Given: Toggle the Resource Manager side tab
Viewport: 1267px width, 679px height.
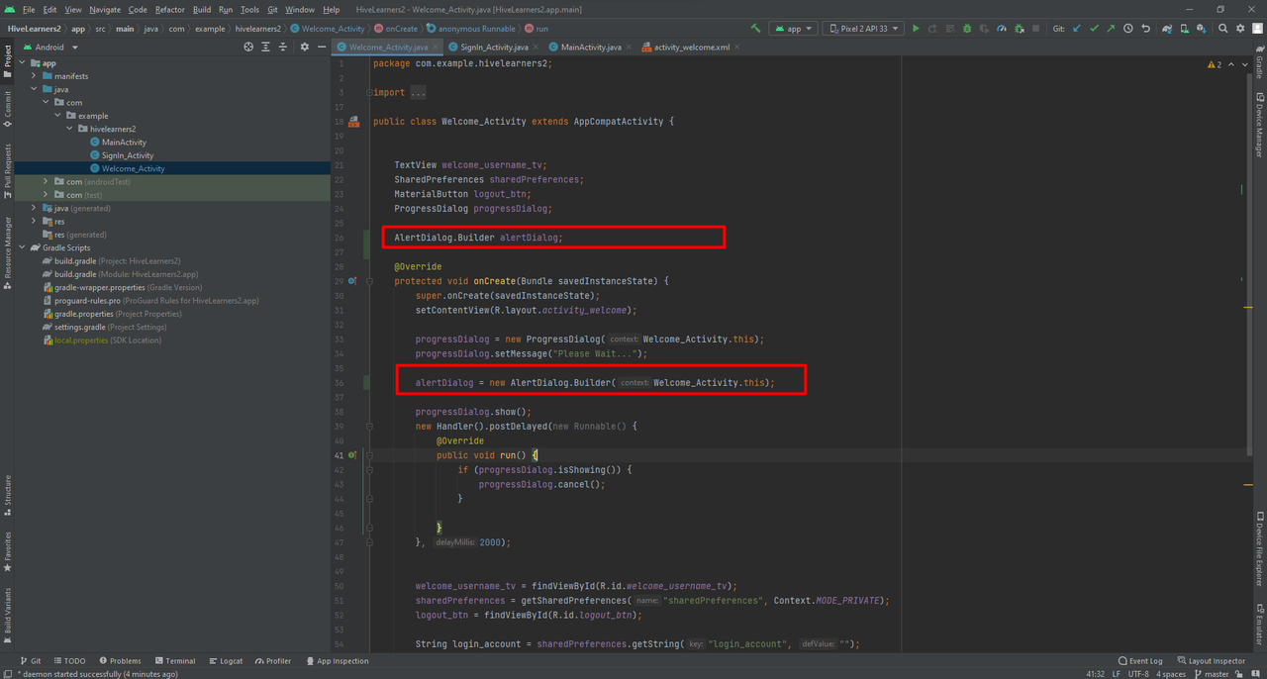Looking at the screenshot, I should [x=7, y=252].
